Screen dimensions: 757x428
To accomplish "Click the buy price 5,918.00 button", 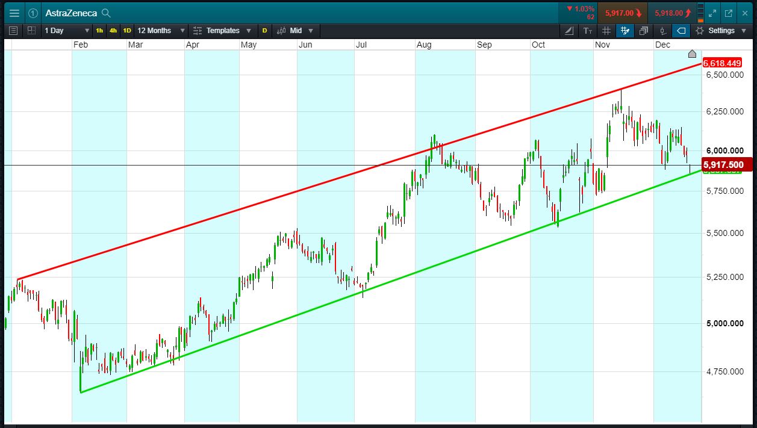I will click(672, 13).
